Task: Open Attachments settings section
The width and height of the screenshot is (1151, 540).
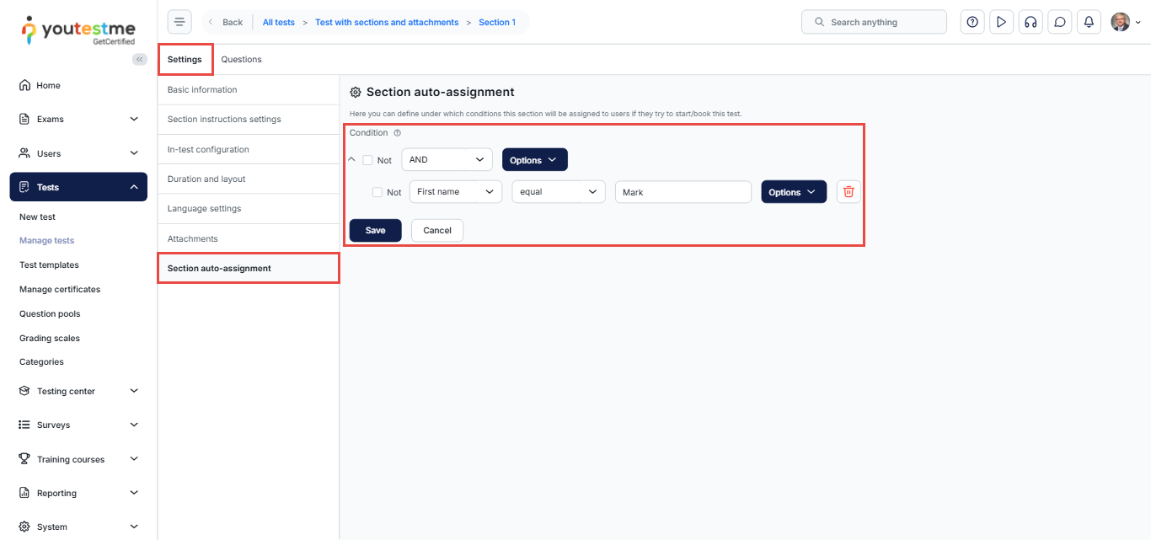Action: (x=193, y=238)
